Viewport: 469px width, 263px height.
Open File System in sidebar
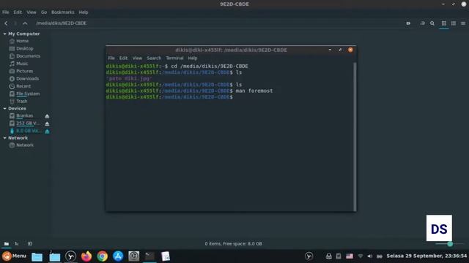pos(28,94)
